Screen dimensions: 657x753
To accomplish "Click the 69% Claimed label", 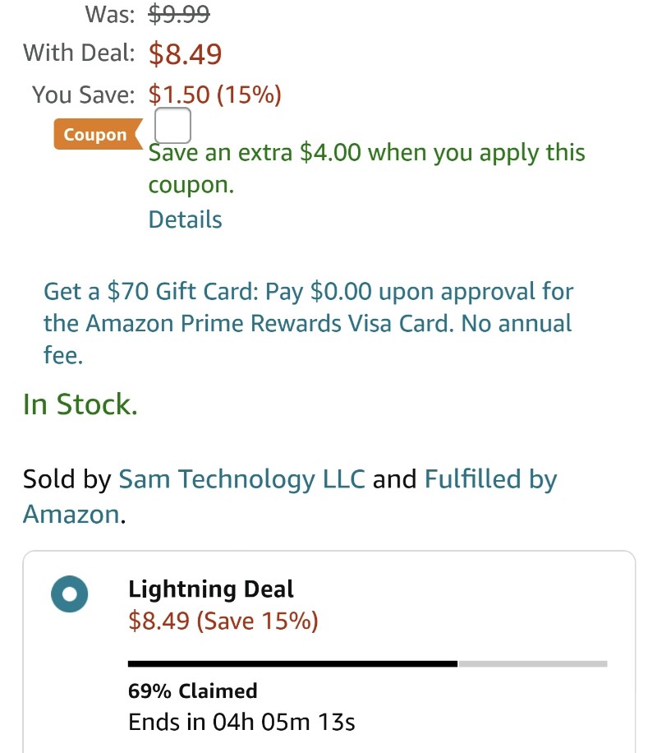I will [192, 691].
